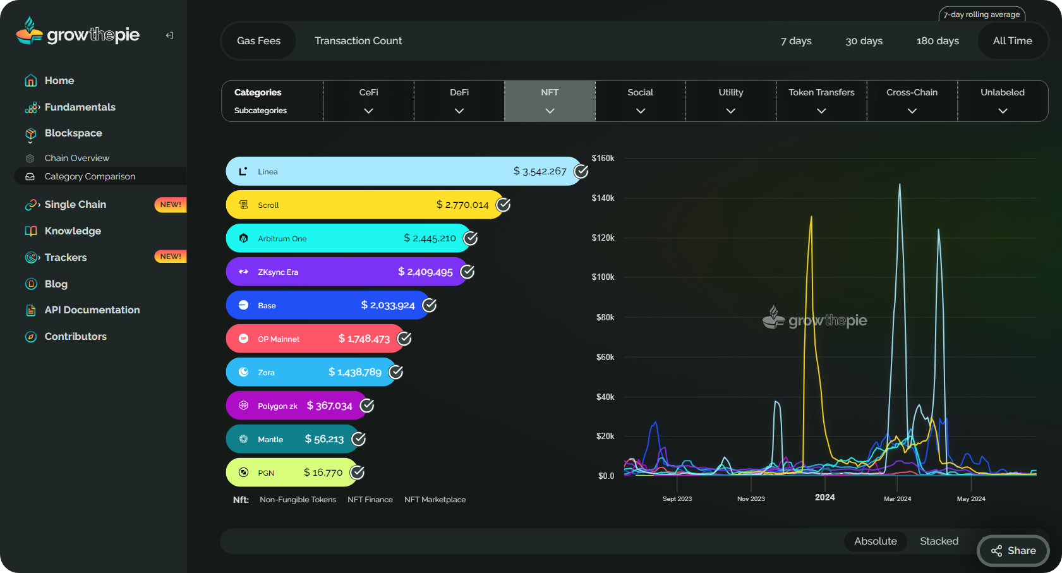The height and width of the screenshot is (573, 1062).
Task: Expand the CeFi subcategories chevron
Action: (x=368, y=111)
